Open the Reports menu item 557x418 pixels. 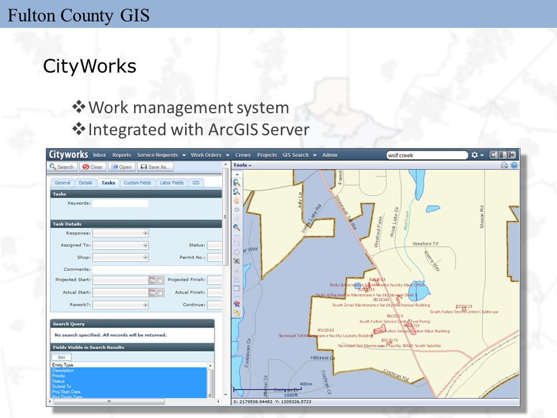(x=122, y=155)
